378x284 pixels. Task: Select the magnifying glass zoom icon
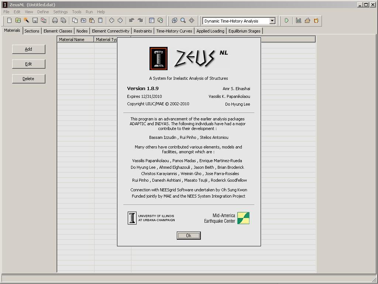click(183, 20)
